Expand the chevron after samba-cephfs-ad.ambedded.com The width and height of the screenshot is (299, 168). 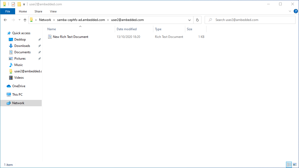108,20
